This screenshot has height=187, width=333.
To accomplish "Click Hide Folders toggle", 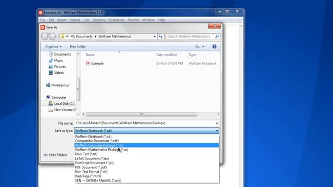I will pyautogui.click(x=56, y=155).
